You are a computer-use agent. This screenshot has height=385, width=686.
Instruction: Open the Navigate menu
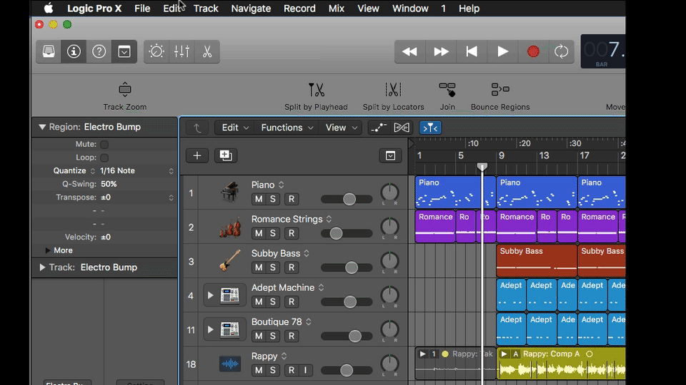pos(251,9)
